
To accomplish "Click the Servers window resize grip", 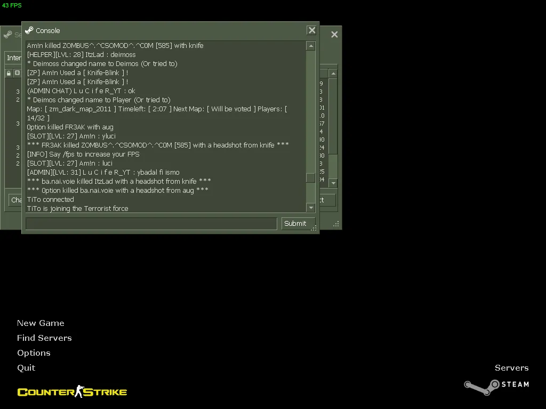I will [x=336, y=224].
